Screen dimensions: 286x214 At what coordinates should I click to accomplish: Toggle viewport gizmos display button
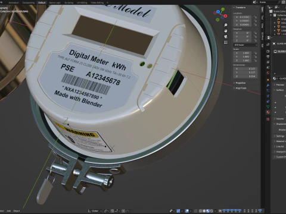[x=178, y=211]
